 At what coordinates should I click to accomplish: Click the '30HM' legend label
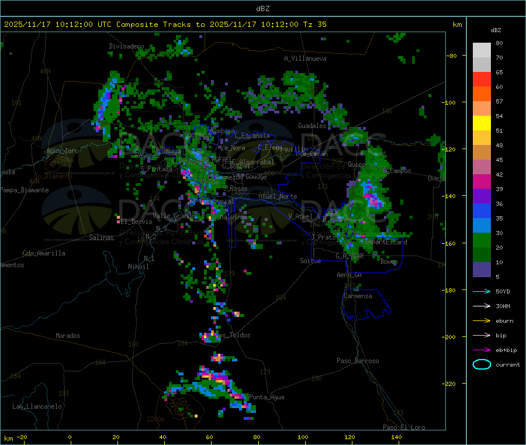[503, 306]
